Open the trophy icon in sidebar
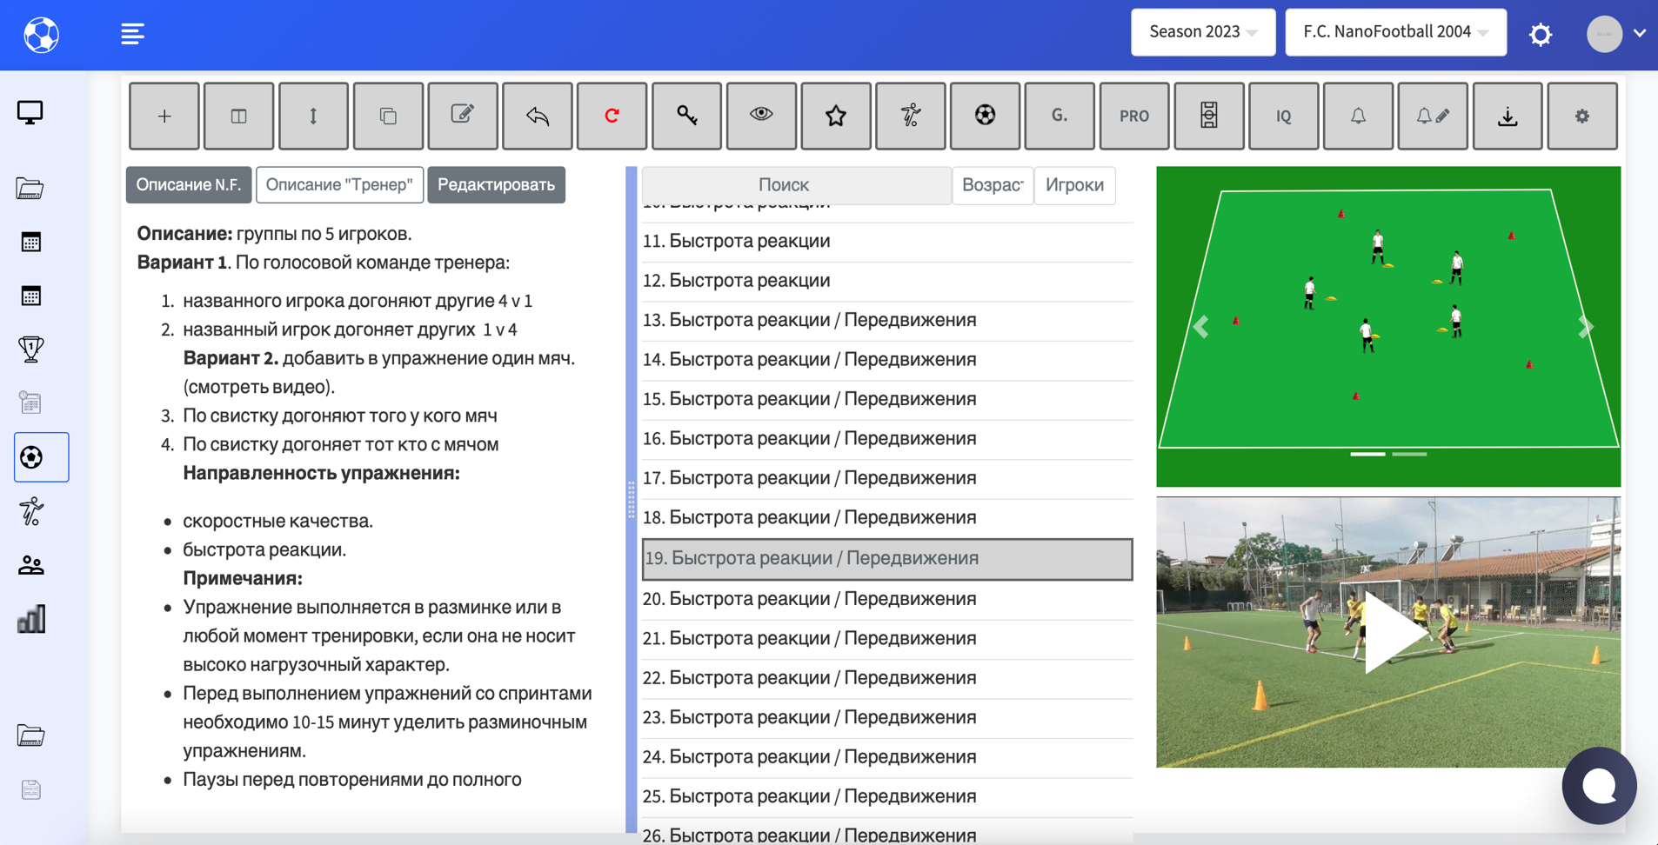Screen dimensions: 1658x845 click(31, 349)
